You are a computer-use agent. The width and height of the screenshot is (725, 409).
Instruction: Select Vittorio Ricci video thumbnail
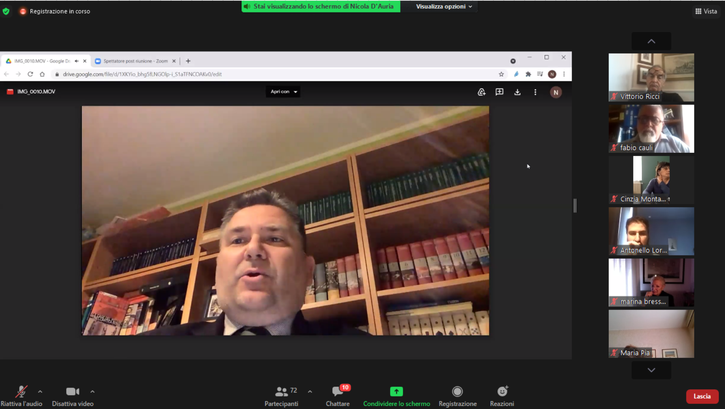651,77
